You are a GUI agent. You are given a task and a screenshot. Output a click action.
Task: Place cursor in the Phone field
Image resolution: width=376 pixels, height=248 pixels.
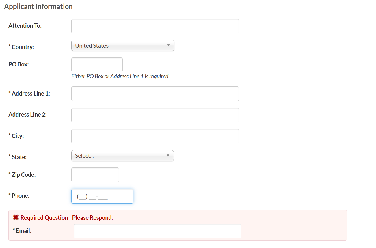(x=102, y=196)
